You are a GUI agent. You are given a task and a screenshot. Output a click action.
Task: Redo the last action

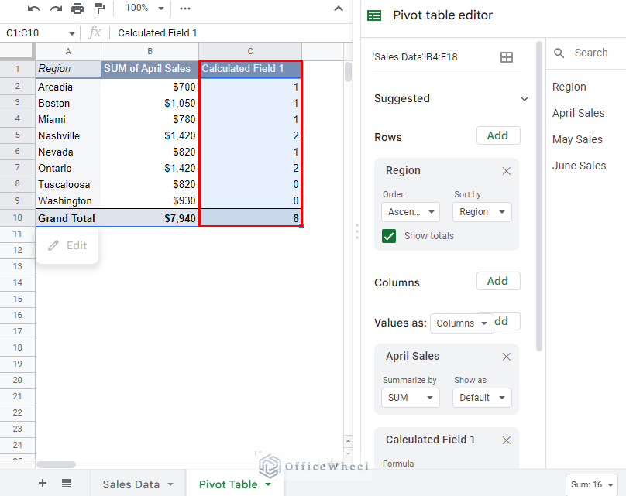click(54, 9)
